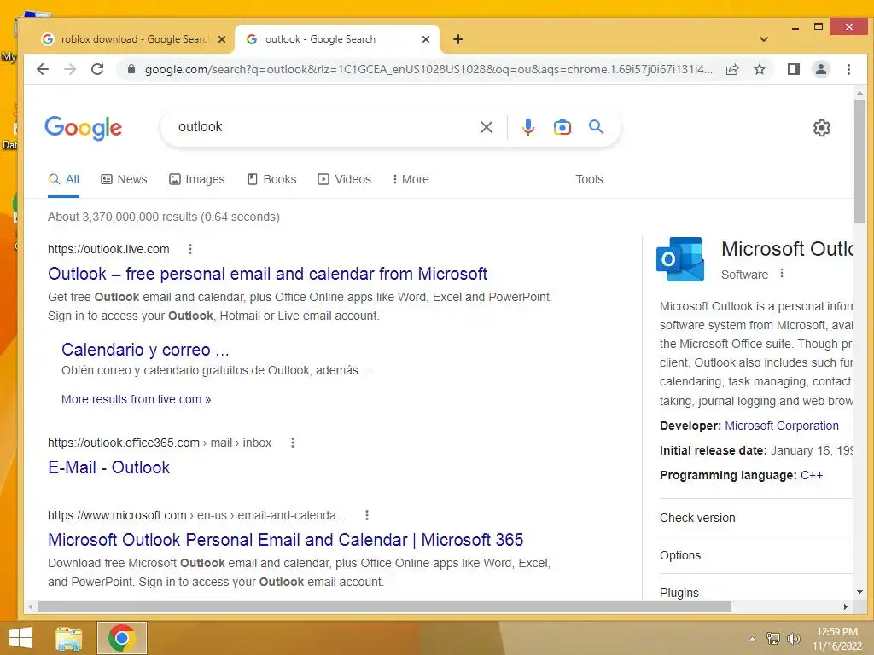Click horizontal scrollbar left arrow
This screenshot has width=874, height=655.
(x=31, y=606)
